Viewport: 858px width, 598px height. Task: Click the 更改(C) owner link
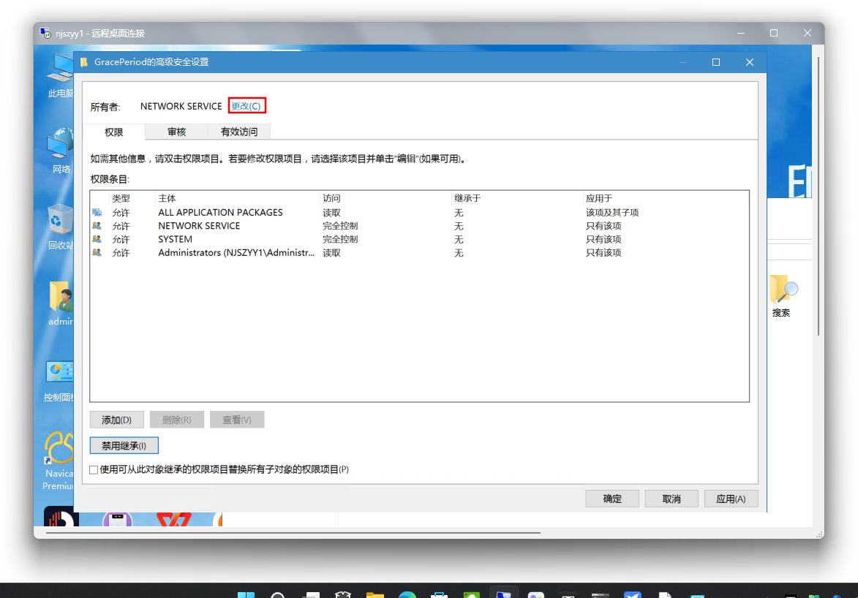click(246, 106)
